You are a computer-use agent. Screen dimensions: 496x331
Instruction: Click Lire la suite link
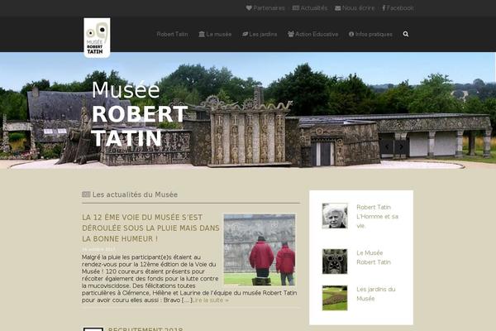pyautogui.click(x=210, y=300)
